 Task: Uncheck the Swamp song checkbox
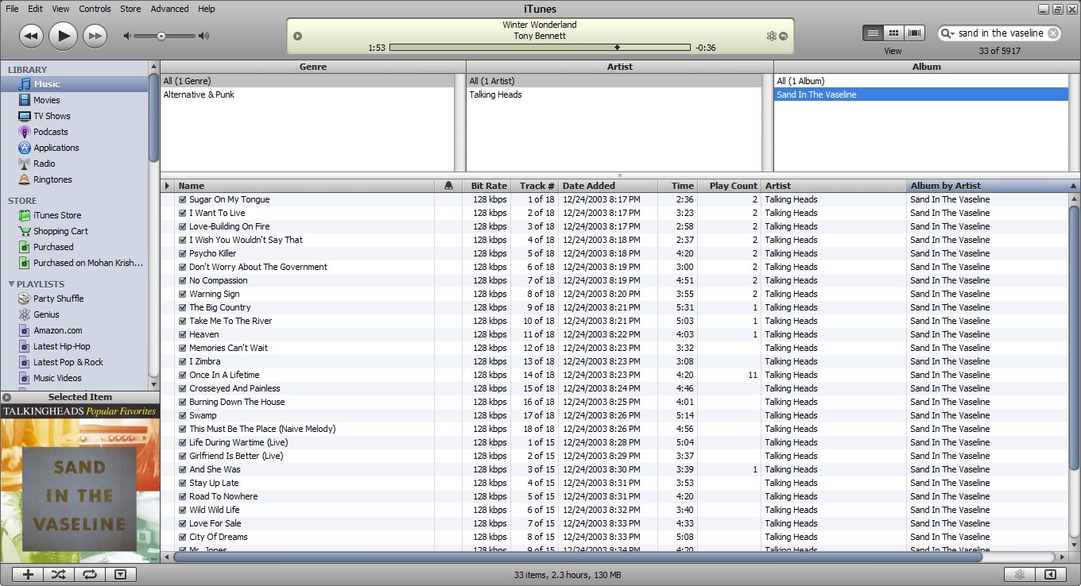[183, 415]
